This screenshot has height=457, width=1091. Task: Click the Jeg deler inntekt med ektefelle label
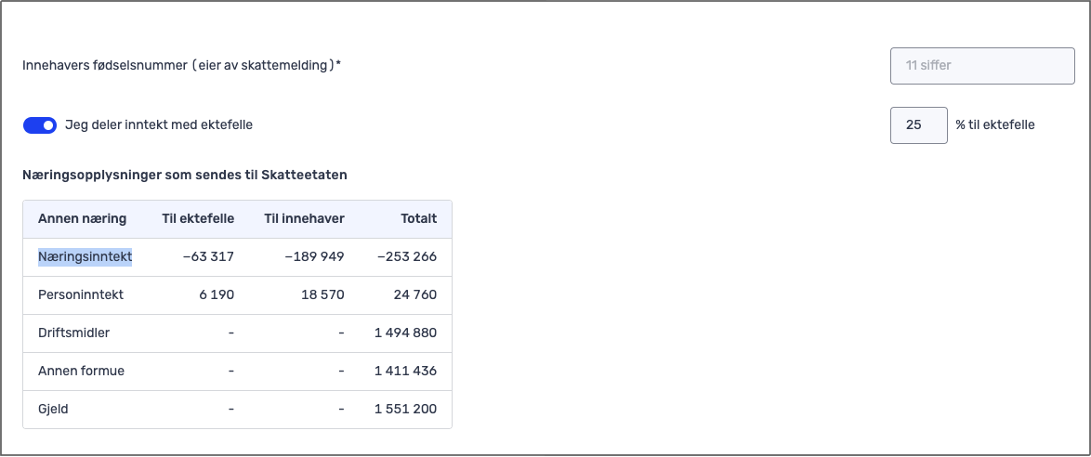[159, 125]
